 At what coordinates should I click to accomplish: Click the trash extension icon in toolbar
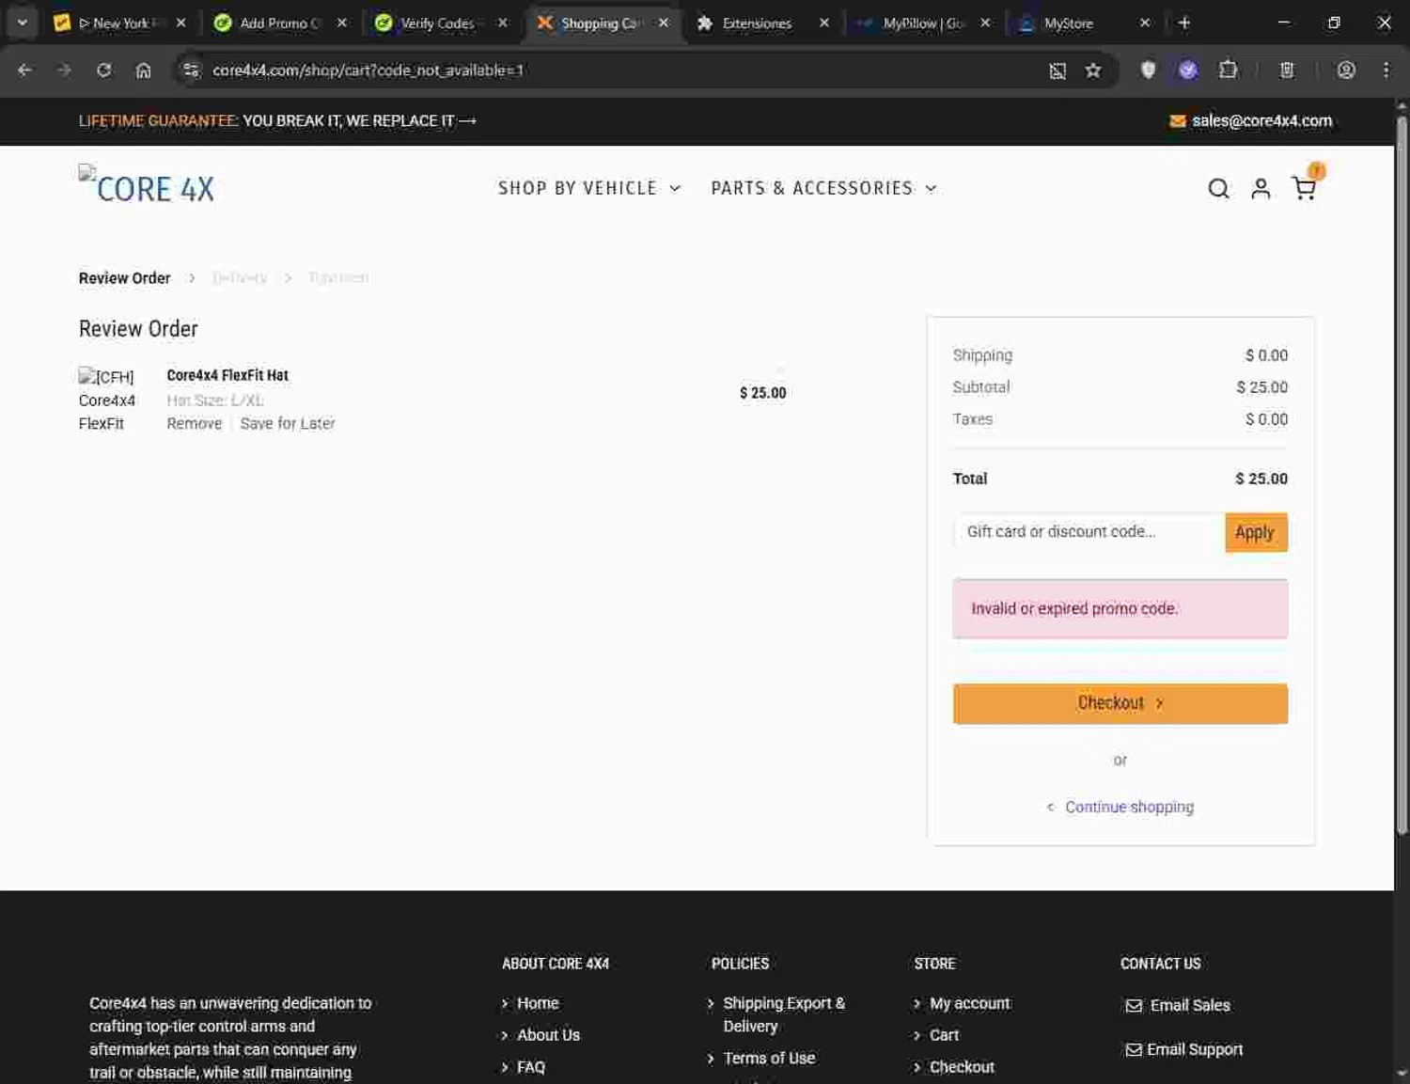pyautogui.click(x=1287, y=70)
